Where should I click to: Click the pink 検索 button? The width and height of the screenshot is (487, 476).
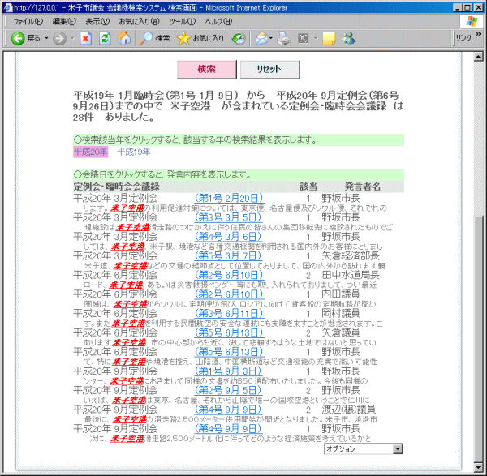[x=206, y=69]
